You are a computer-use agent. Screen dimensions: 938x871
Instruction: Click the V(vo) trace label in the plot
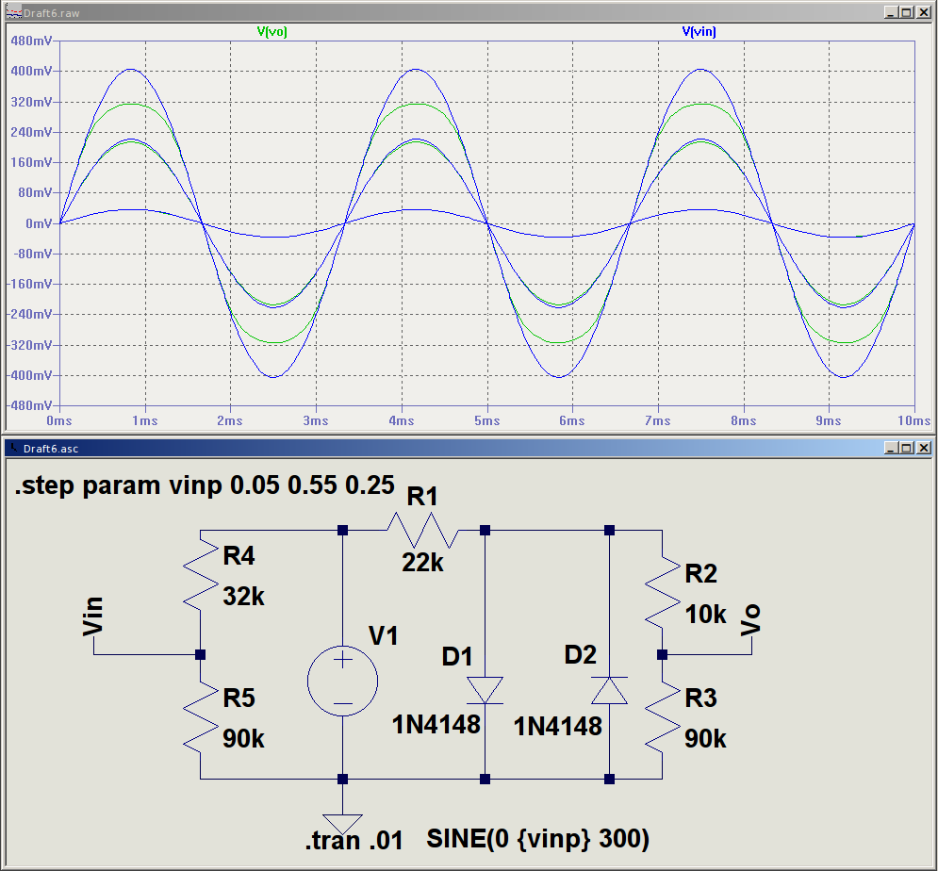pos(272,31)
